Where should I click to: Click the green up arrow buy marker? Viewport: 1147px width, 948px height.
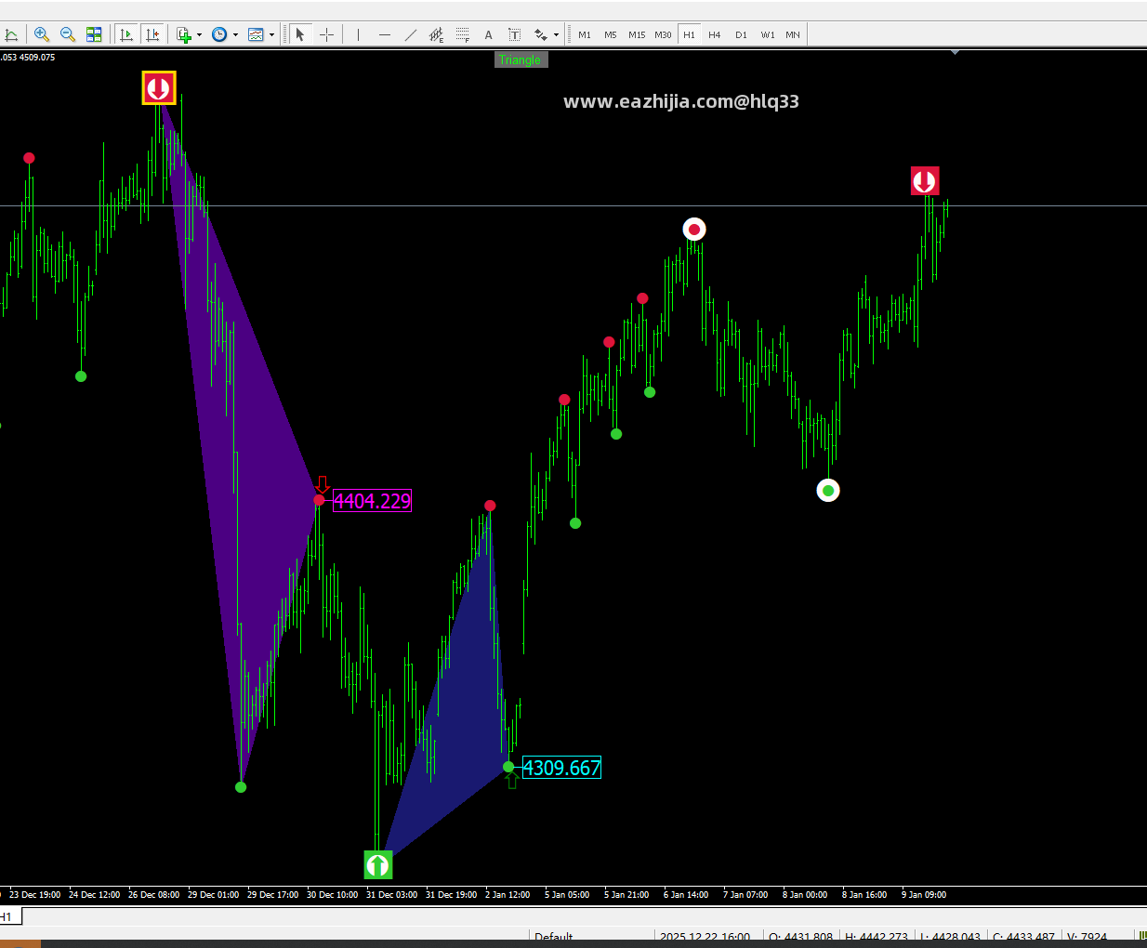[x=378, y=865]
